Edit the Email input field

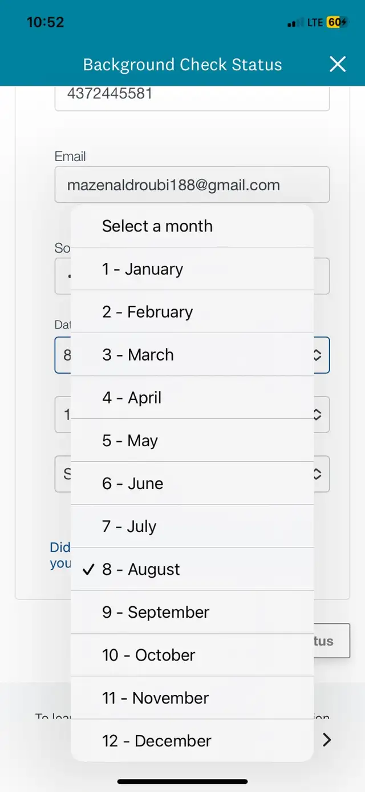pos(192,184)
